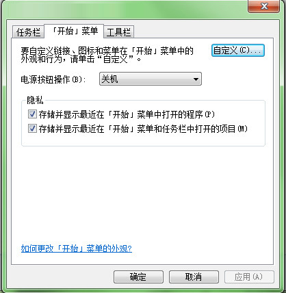Open the 关机 power action combo box
The image size is (286, 293).
tap(151, 79)
